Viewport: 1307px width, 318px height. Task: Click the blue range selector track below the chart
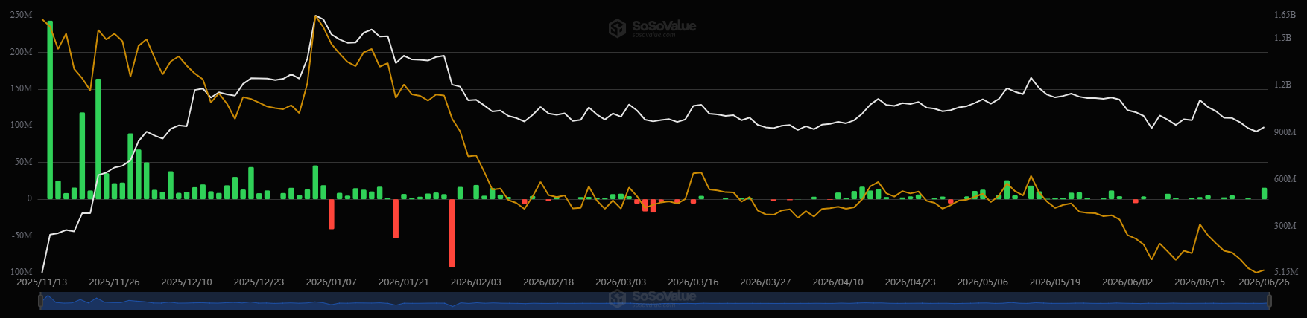(x=654, y=301)
